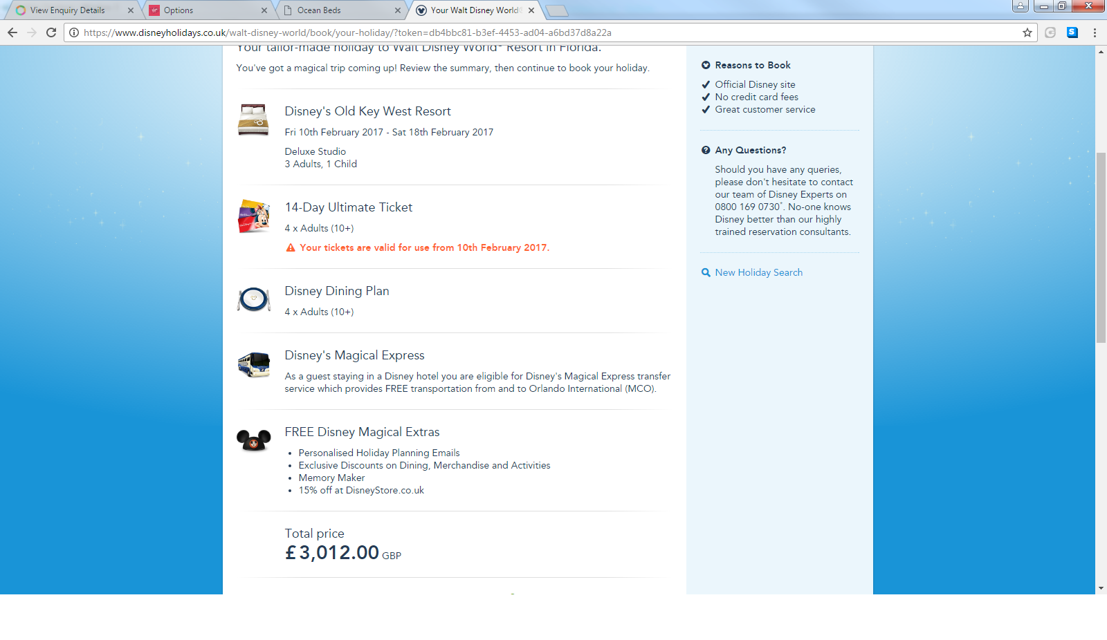Click the Magical Express bus icon

point(254,364)
